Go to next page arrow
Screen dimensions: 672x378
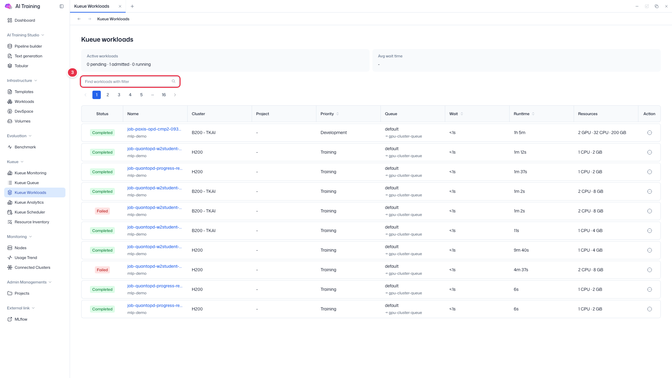[x=175, y=95]
